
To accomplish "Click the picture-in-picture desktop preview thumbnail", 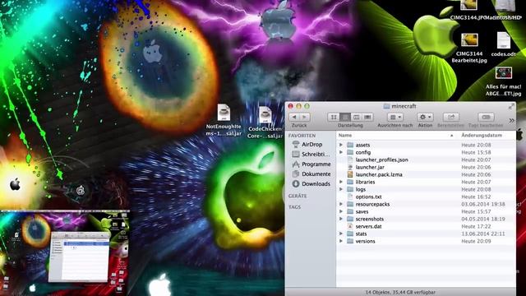I will (x=65, y=252).
